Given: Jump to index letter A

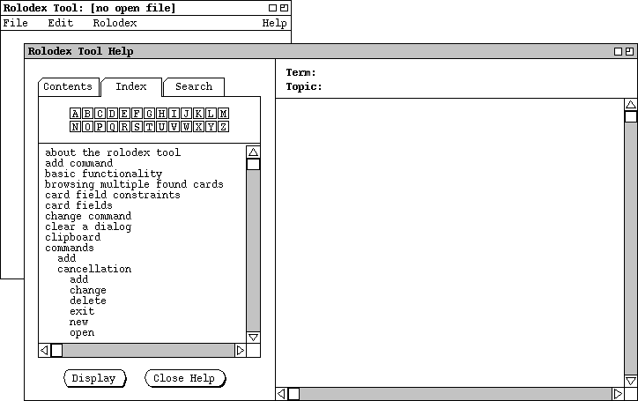Looking at the screenshot, I should tap(76, 114).
